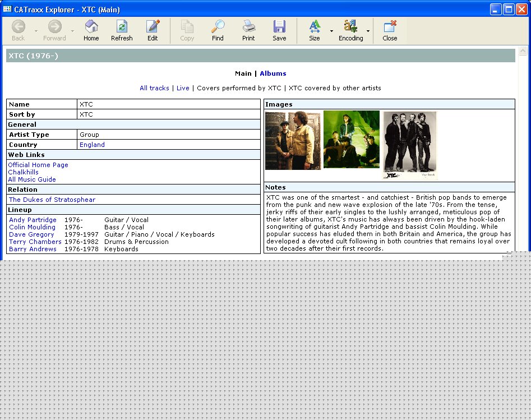The image size is (531, 420).
Task: Maximize the CATraxx Explorer window
Action: (x=509, y=9)
